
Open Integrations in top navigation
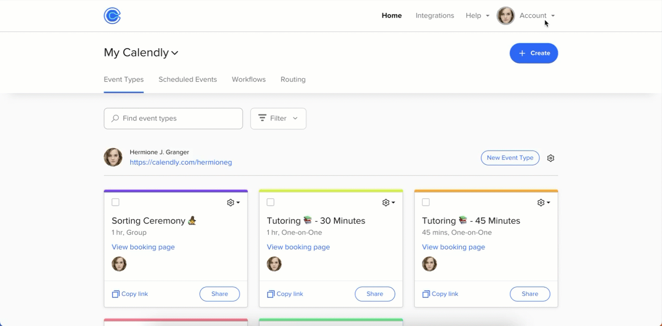coord(435,16)
